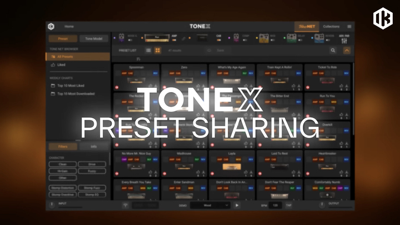Click the TAP tempo button

click(x=289, y=205)
